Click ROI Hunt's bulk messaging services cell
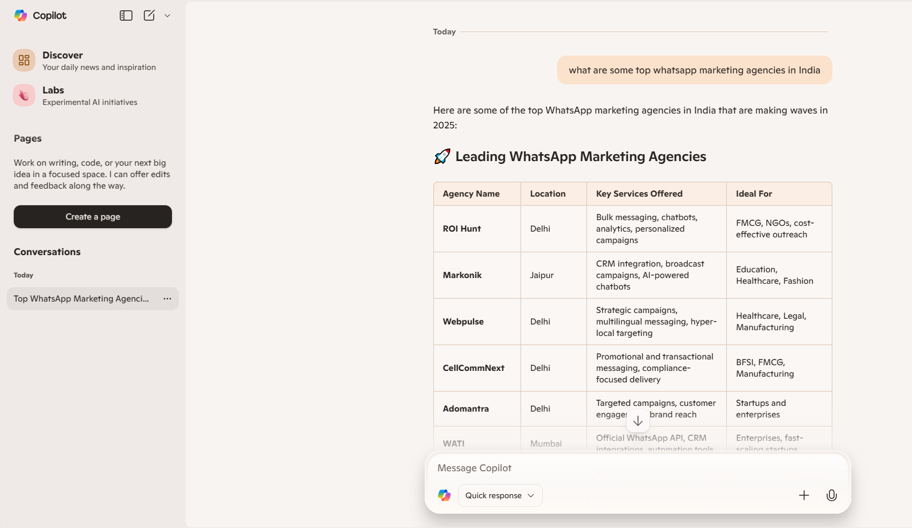 656,229
